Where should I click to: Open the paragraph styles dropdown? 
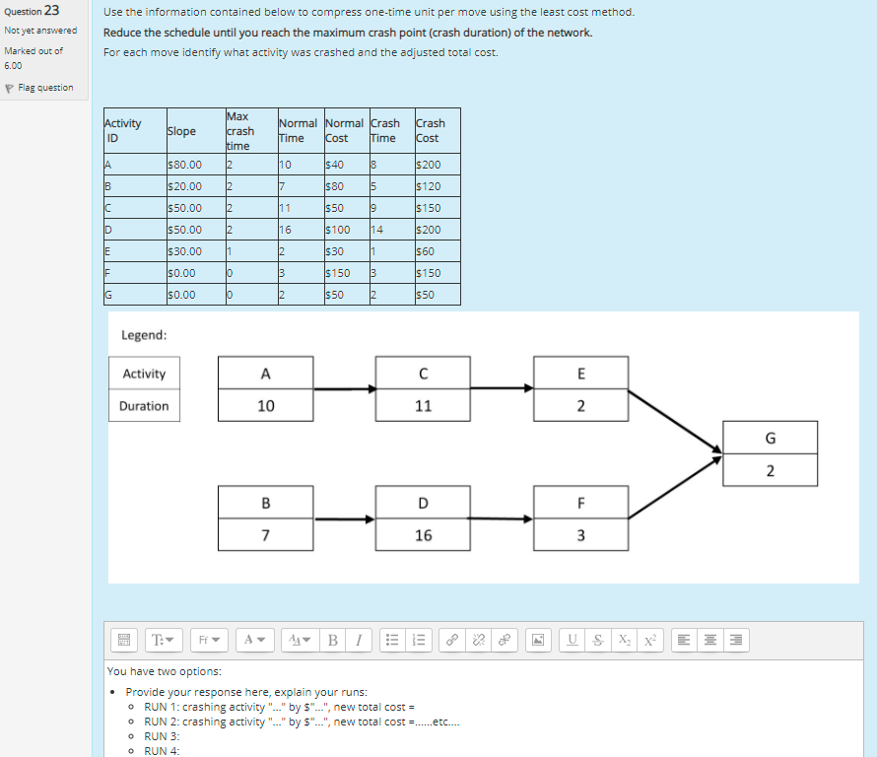163,640
